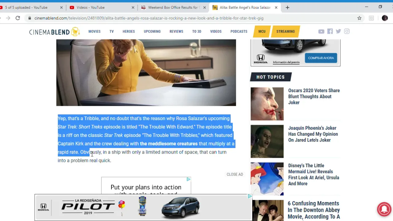
Task: Open the MOVIES menu
Action: (94, 31)
